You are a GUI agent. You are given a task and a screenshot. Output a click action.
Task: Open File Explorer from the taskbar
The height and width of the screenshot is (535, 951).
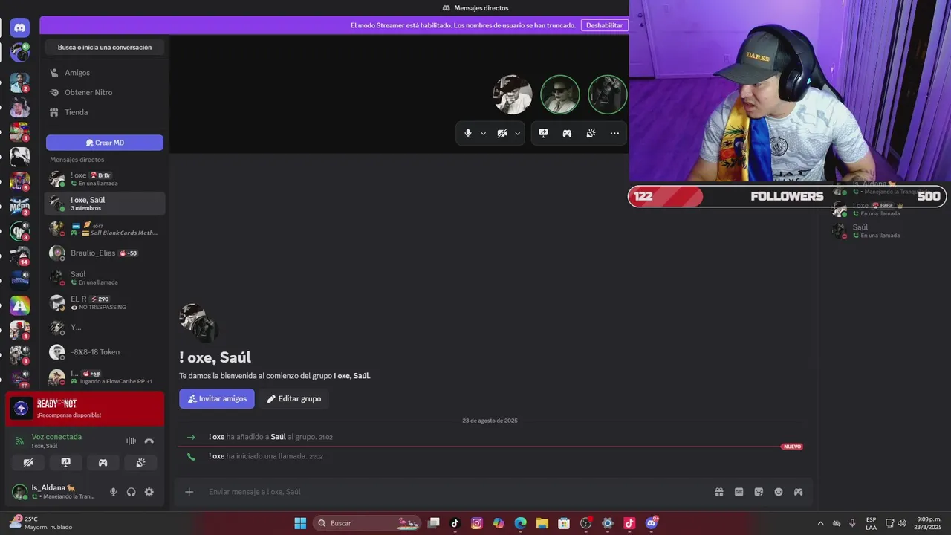(x=542, y=523)
